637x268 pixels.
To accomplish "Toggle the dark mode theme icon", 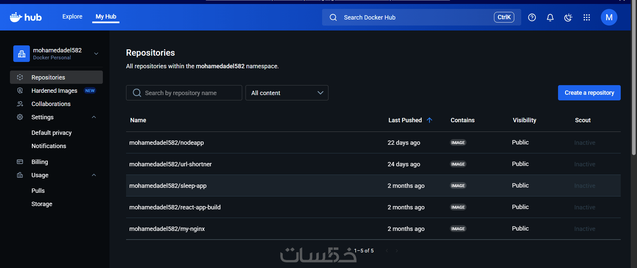I will (568, 18).
